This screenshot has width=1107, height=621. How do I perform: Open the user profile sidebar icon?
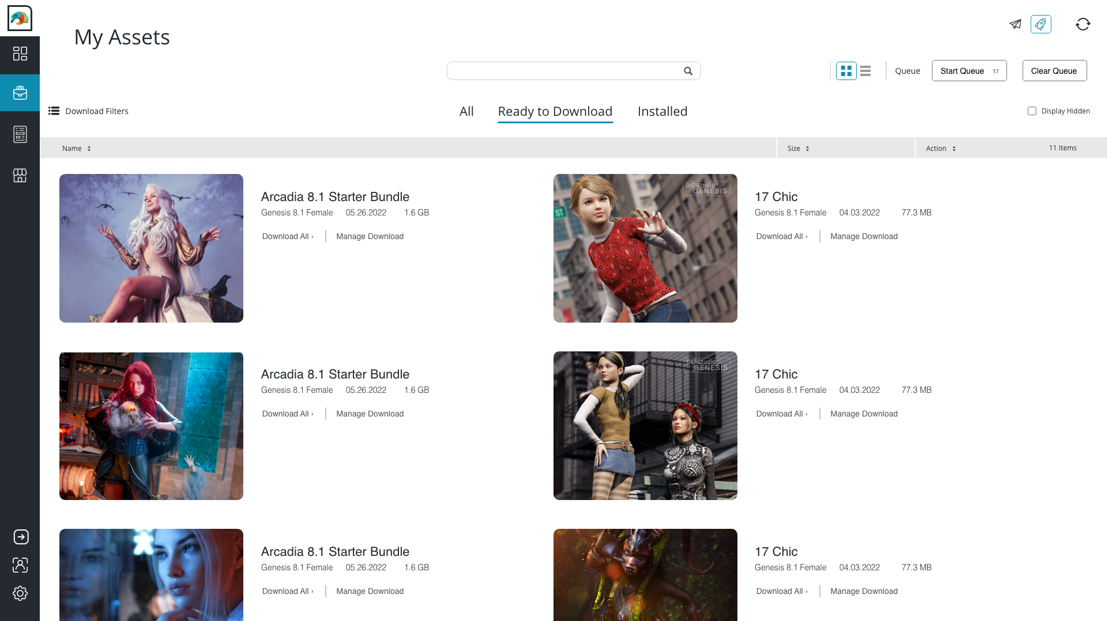(x=20, y=565)
